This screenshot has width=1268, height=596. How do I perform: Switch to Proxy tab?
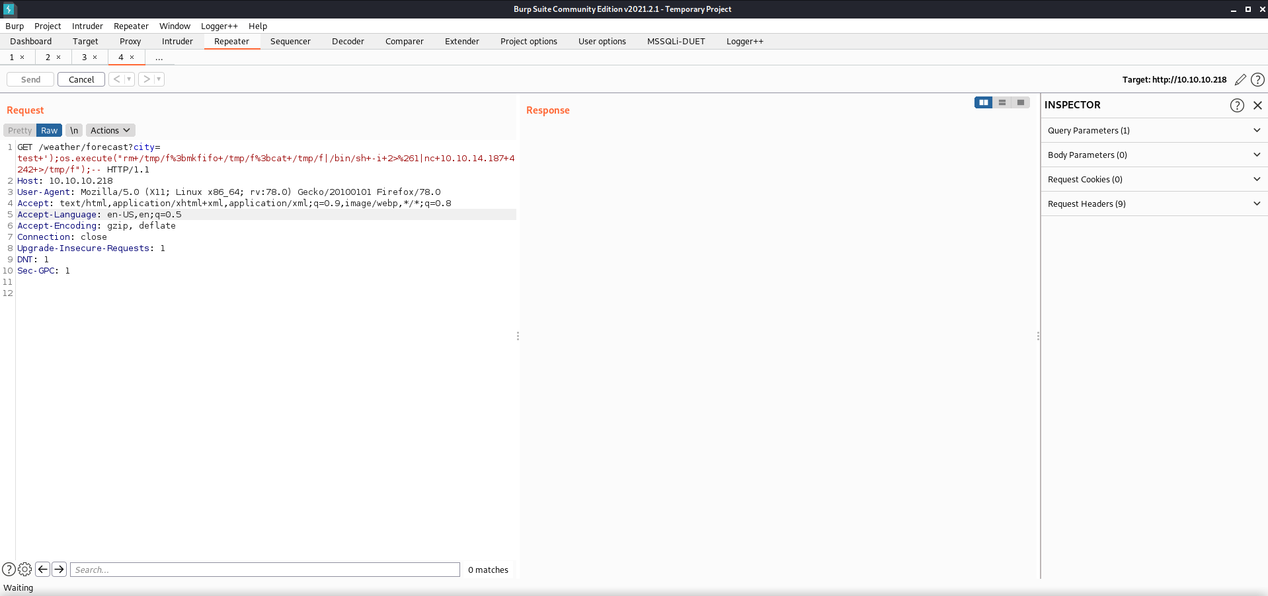click(x=130, y=42)
